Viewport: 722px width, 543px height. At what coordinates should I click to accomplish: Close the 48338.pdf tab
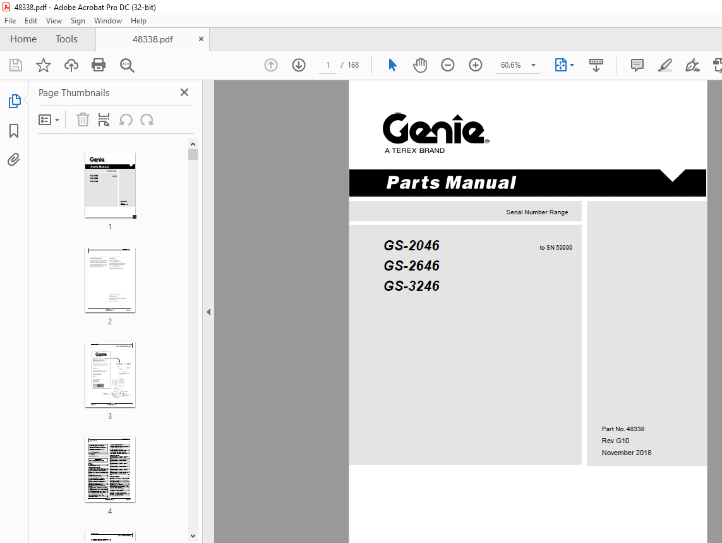[201, 39]
